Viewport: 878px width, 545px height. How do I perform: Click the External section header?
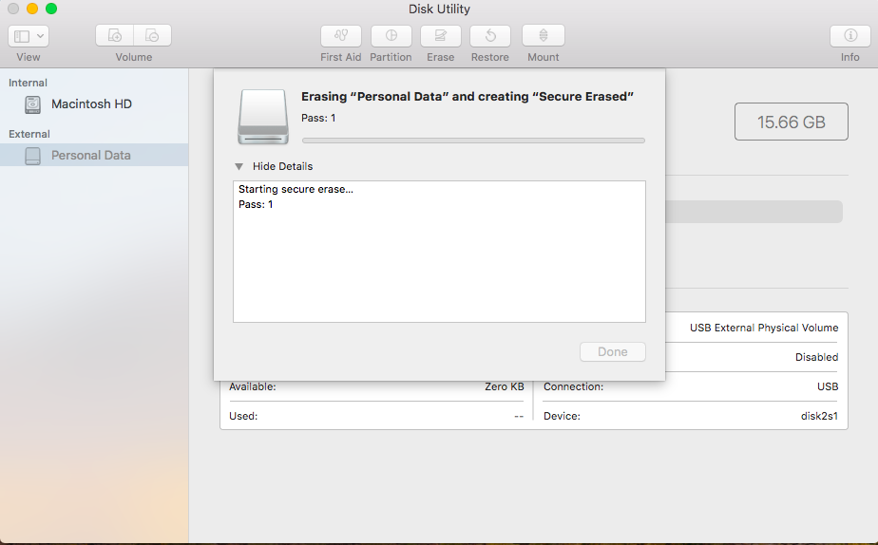click(29, 134)
